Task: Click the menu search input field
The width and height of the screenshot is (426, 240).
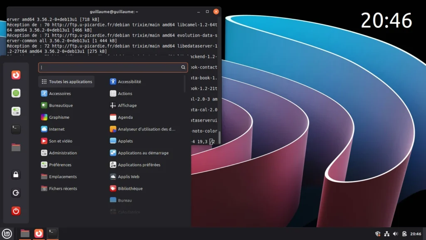Action: point(110,67)
